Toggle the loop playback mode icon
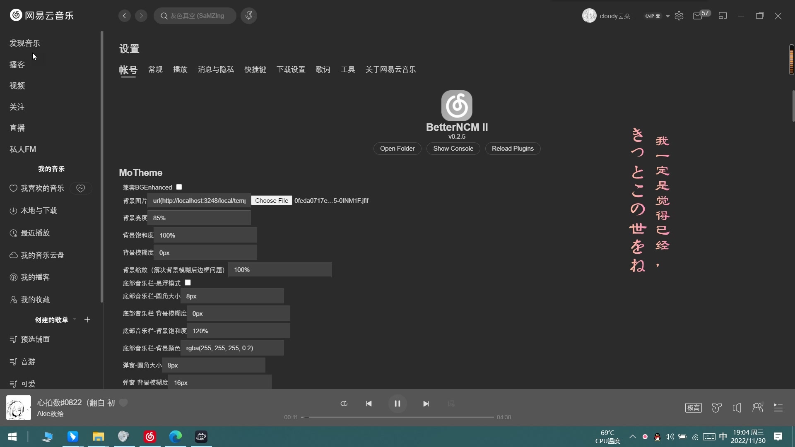The height and width of the screenshot is (447, 795). coord(344,404)
